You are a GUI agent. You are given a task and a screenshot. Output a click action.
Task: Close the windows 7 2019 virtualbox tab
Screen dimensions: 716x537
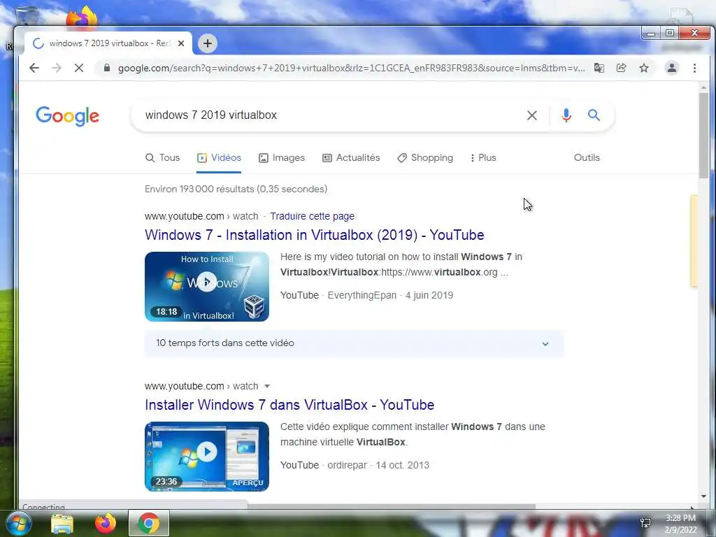point(181,43)
